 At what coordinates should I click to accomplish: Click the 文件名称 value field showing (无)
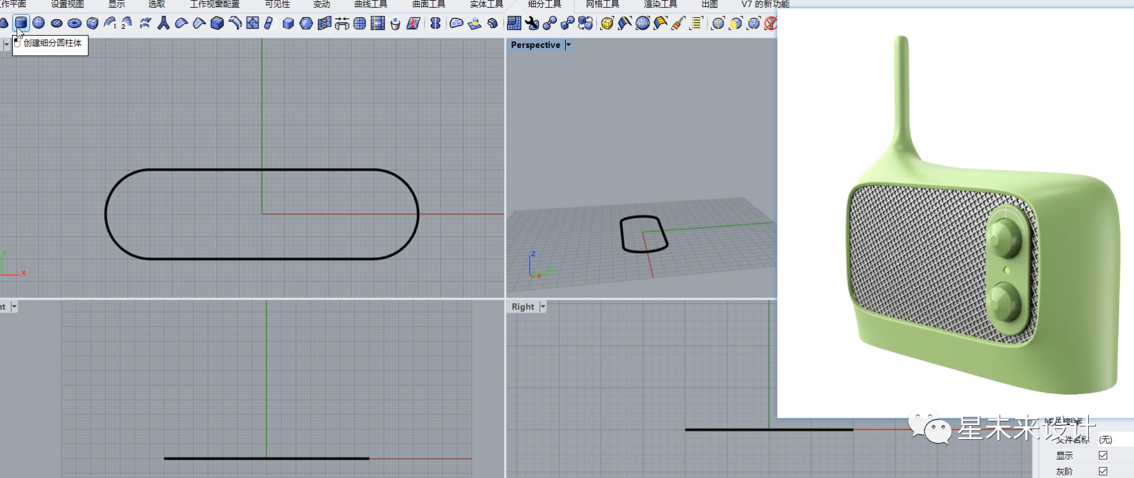(x=1115, y=440)
